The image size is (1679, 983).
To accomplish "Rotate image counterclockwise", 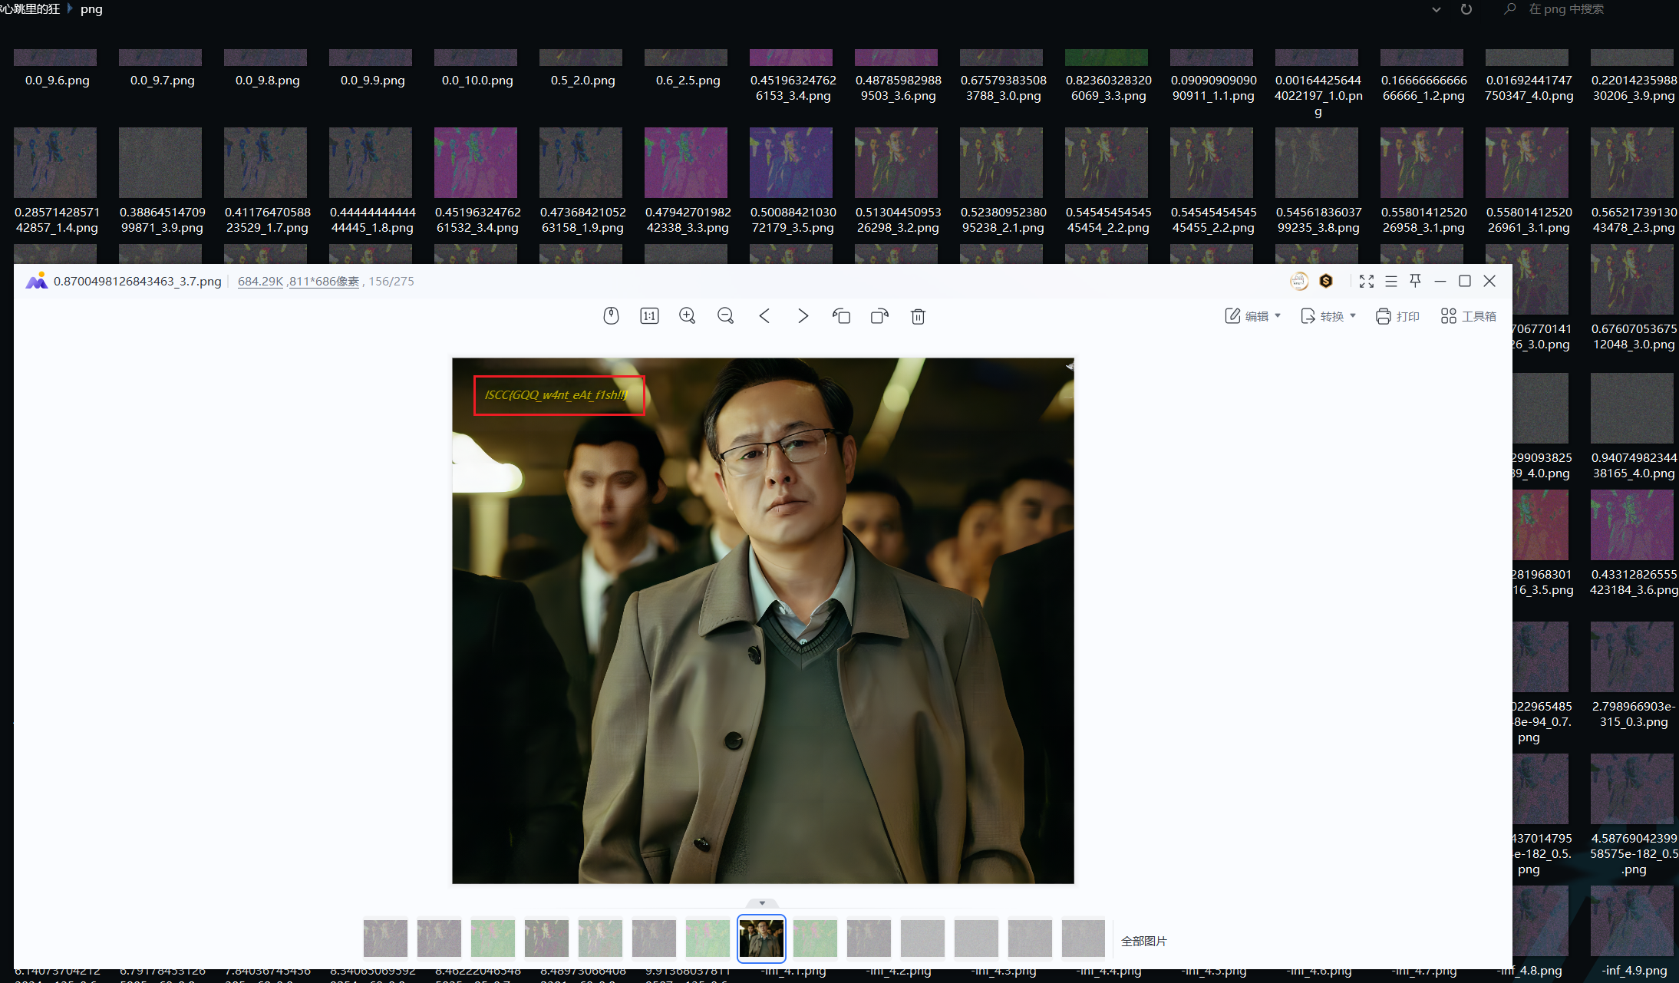I will [841, 316].
